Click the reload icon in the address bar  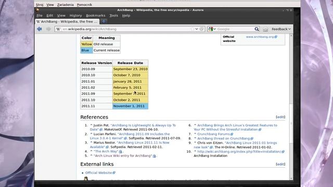tap(201, 29)
